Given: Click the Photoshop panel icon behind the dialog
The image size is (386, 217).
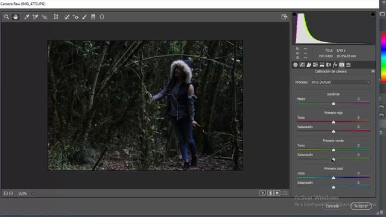Looking at the screenshot, I should coord(382,14).
